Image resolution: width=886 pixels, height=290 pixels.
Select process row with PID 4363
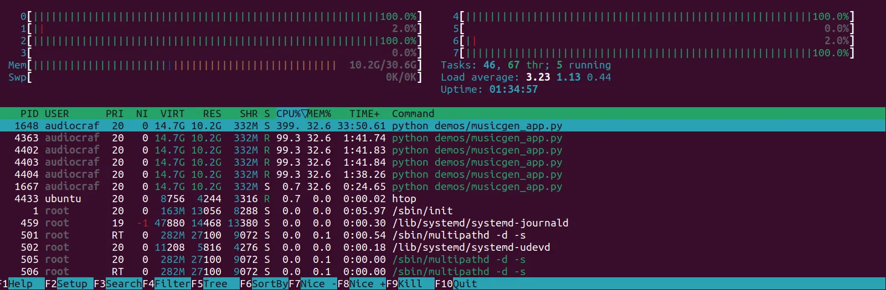pos(443,138)
